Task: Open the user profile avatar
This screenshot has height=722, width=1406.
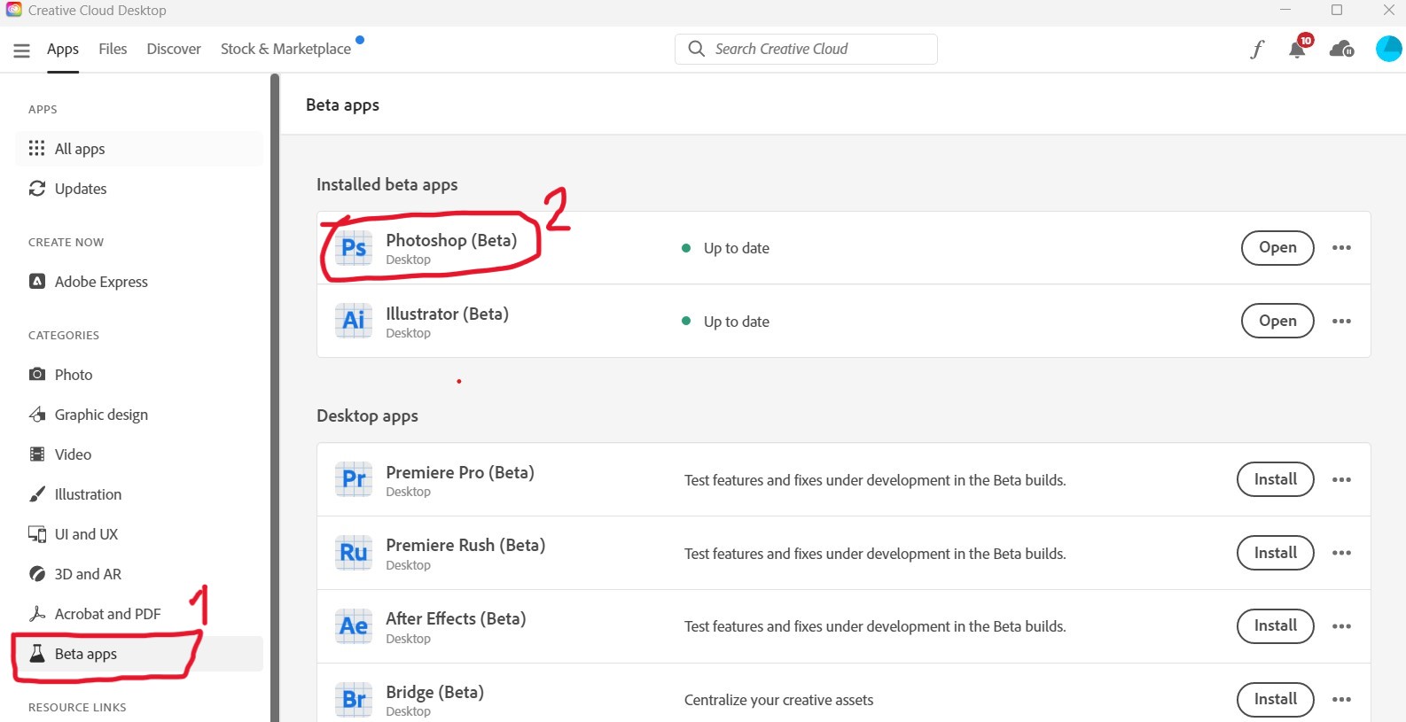Action: point(1388,49)
